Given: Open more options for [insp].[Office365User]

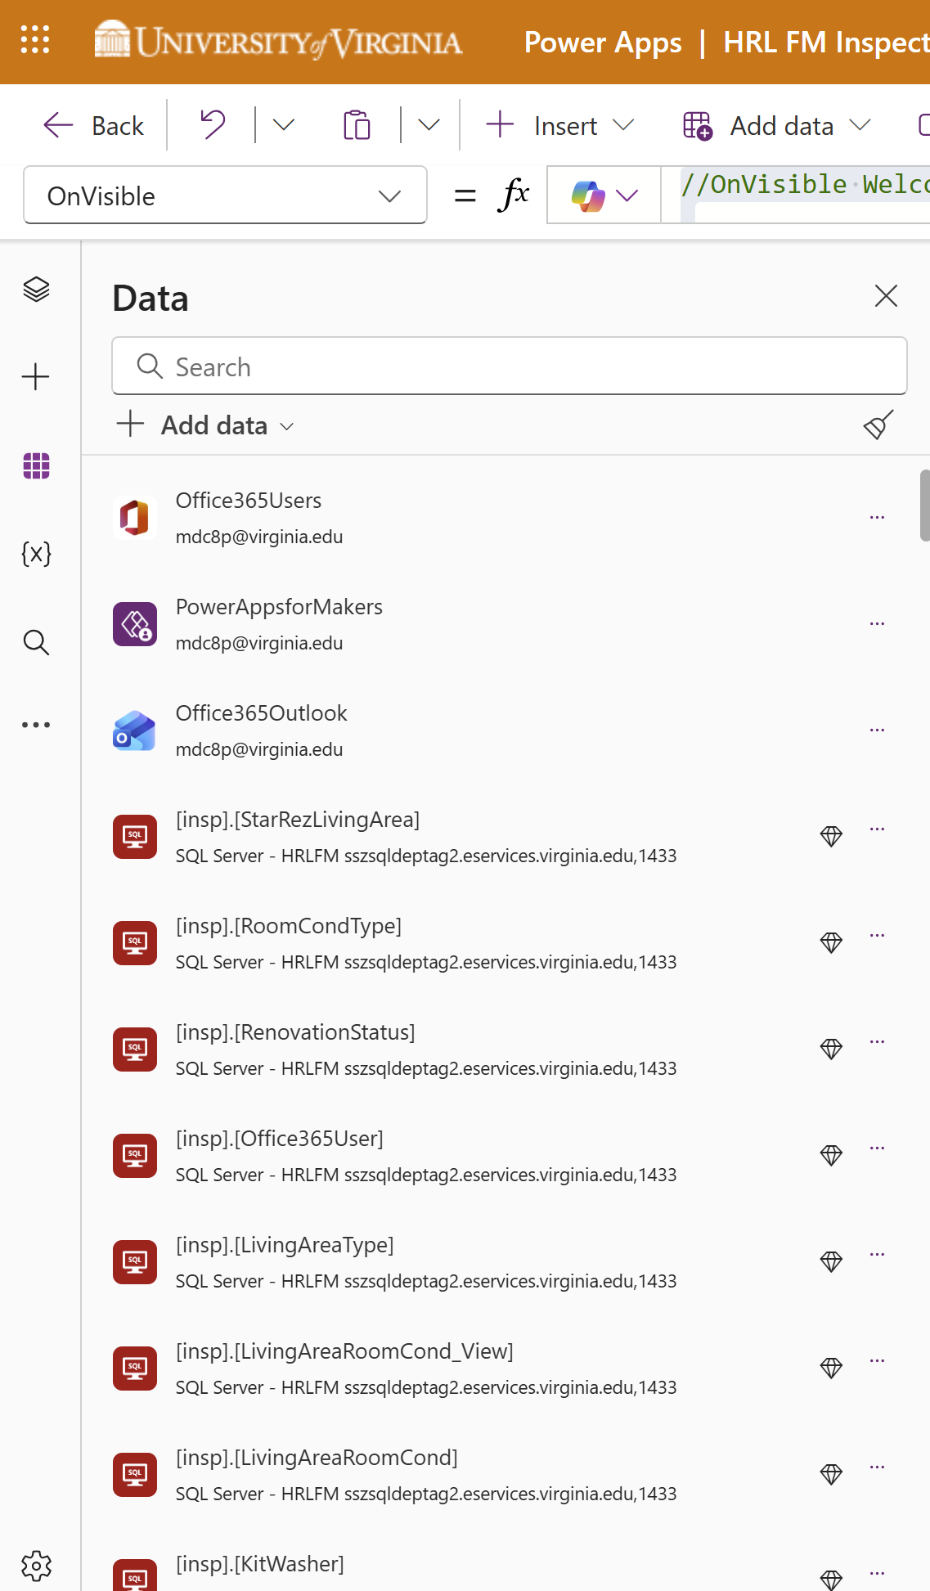Looking at the screenshot, I should [x=878, y=1148].
